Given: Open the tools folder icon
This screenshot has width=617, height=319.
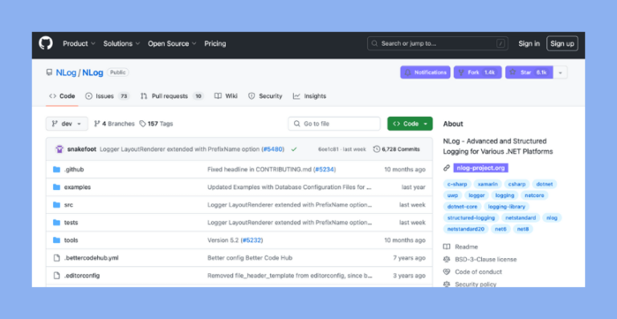Looking at the screenshot, I should pos(57,240).
